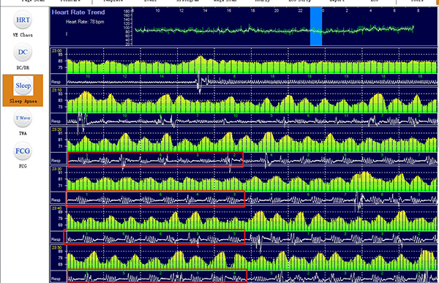Click hour 4 on the trend time axis

click(x=370, y=11)
